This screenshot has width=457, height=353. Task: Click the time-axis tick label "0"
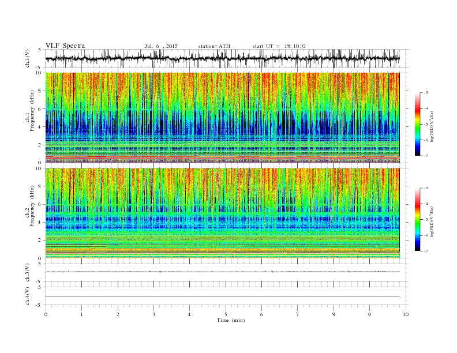pos(46,314)
